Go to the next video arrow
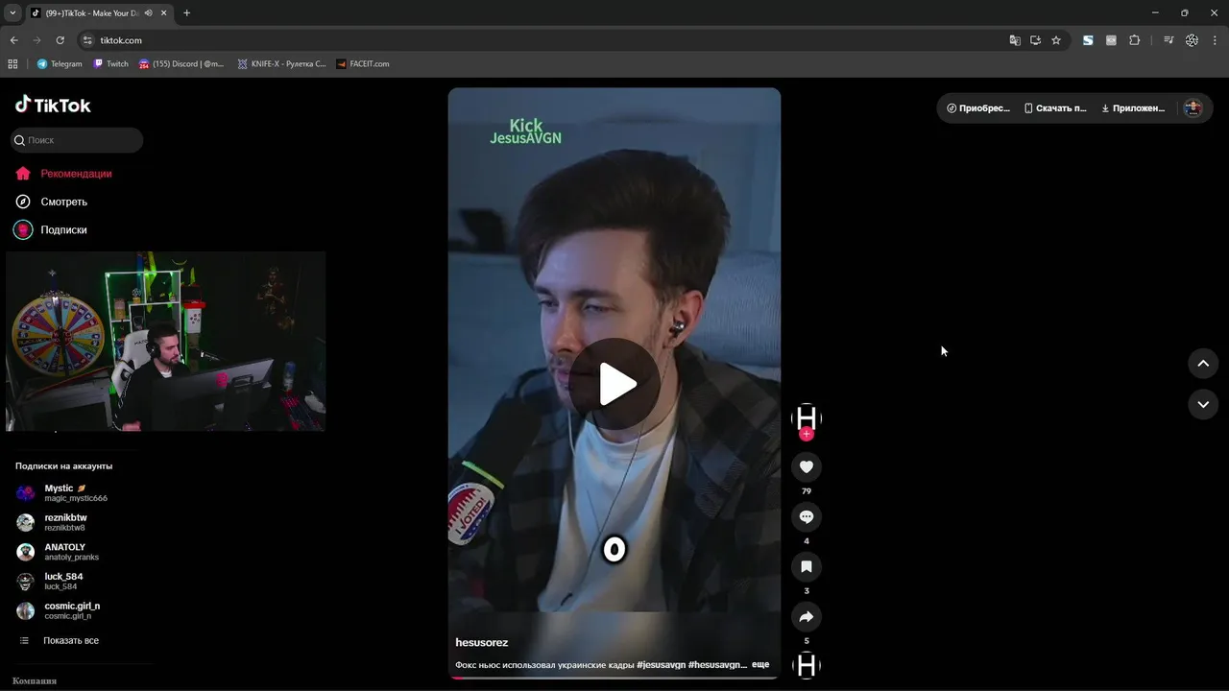 (1203, 404)
